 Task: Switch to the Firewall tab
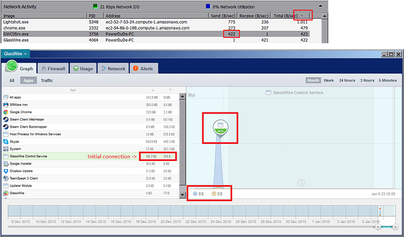[x=56, y=68]
